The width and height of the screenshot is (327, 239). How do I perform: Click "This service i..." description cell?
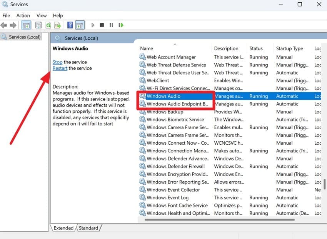pyautogui.click(x=229, y=57)
